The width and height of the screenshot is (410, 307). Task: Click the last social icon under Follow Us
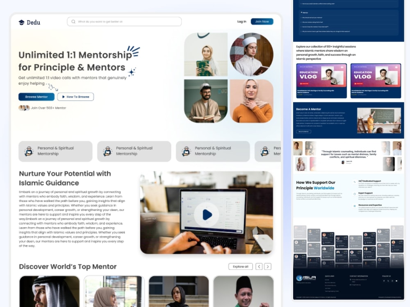click(396, 281)
